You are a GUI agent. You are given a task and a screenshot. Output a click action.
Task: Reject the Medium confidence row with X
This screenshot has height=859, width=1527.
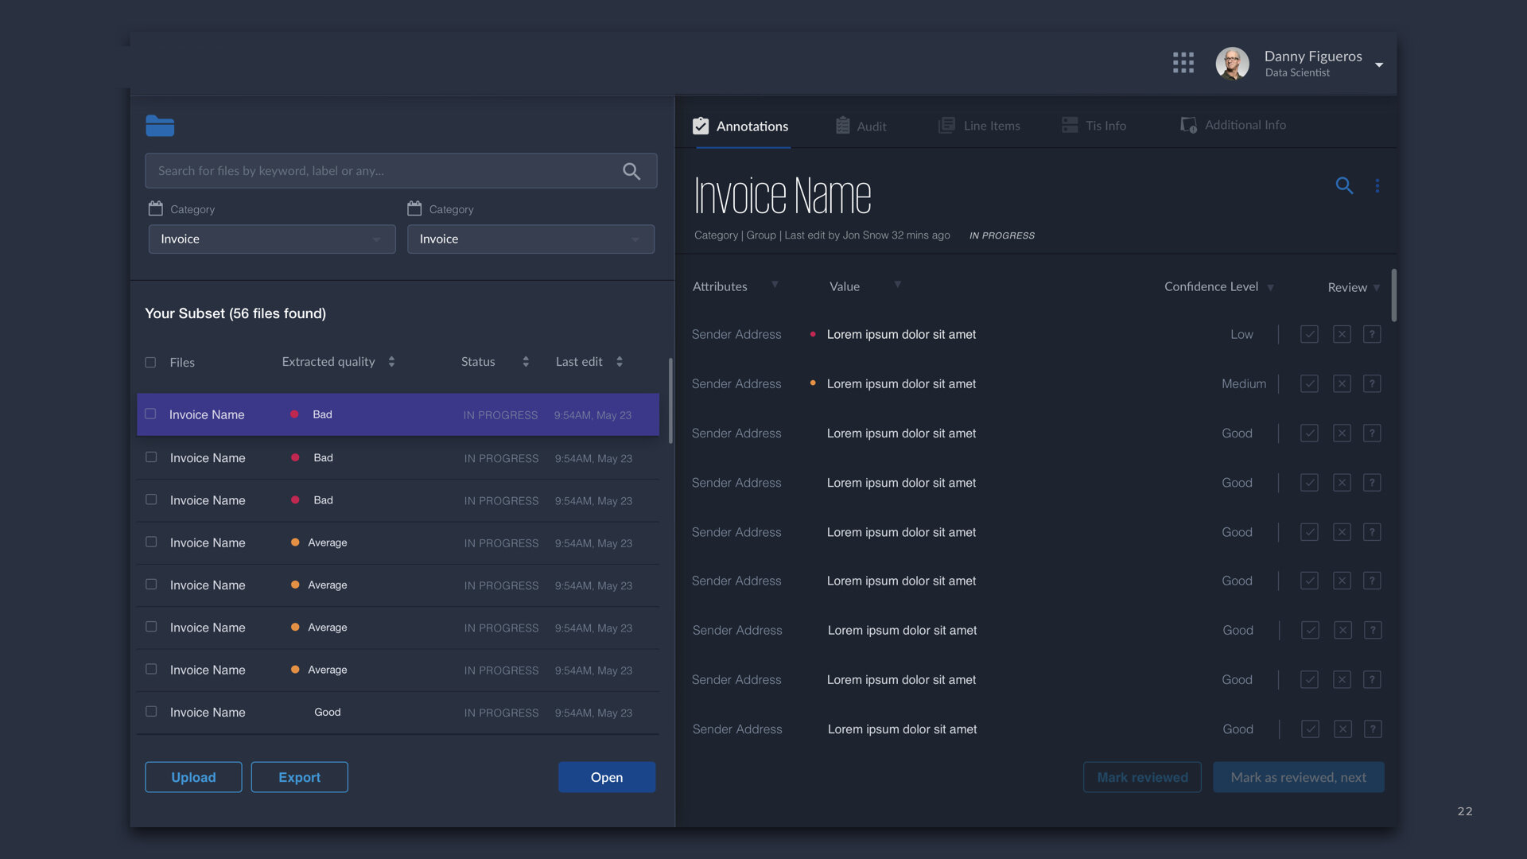[1342, 384]
